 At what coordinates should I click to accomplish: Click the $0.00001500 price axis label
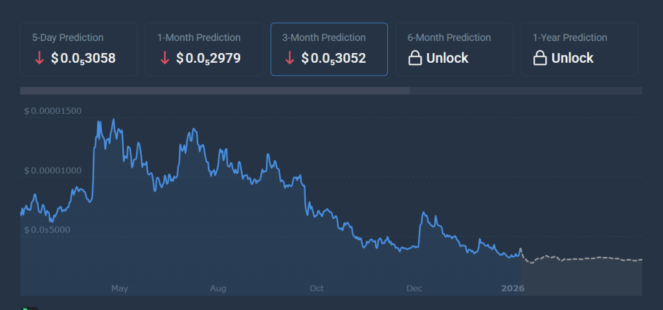(53, 111)
